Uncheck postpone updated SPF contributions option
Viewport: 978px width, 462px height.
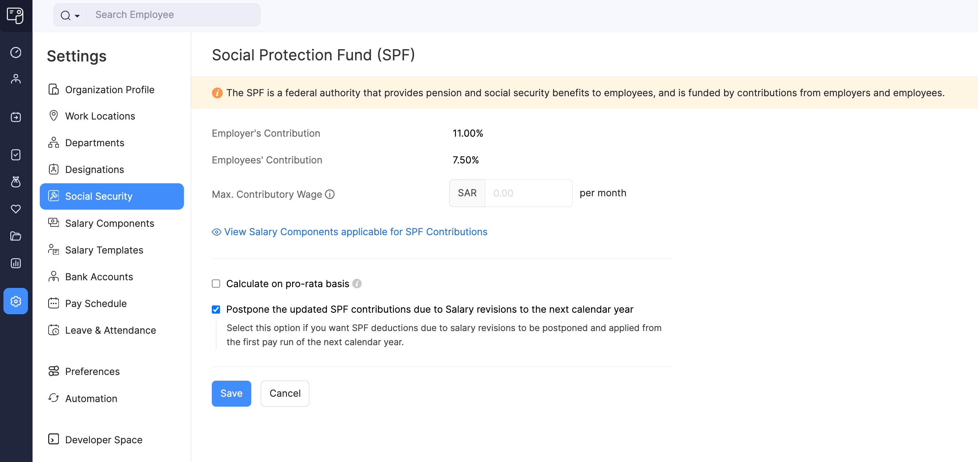[x=216, y=309]
